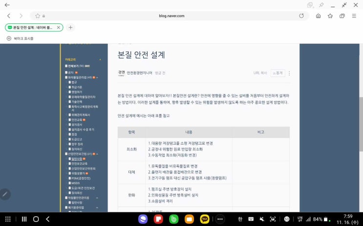Viewport: 363px width, 226px height.
Task: Collapse the 화학물질관리법 category
Action: (97, 77)
